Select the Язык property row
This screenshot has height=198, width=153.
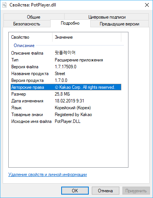[66, 108]
